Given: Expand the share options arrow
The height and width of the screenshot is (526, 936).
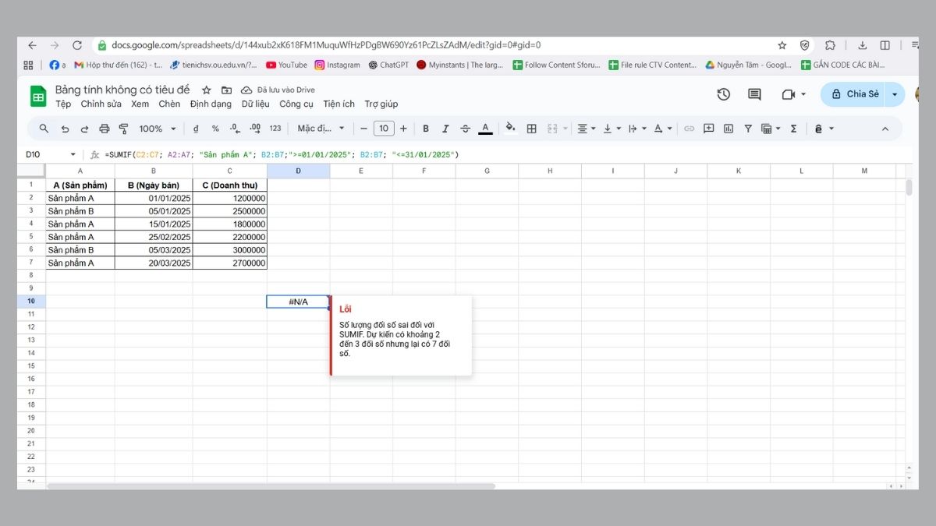Looking at the screenshot, I should click(895, 94).
